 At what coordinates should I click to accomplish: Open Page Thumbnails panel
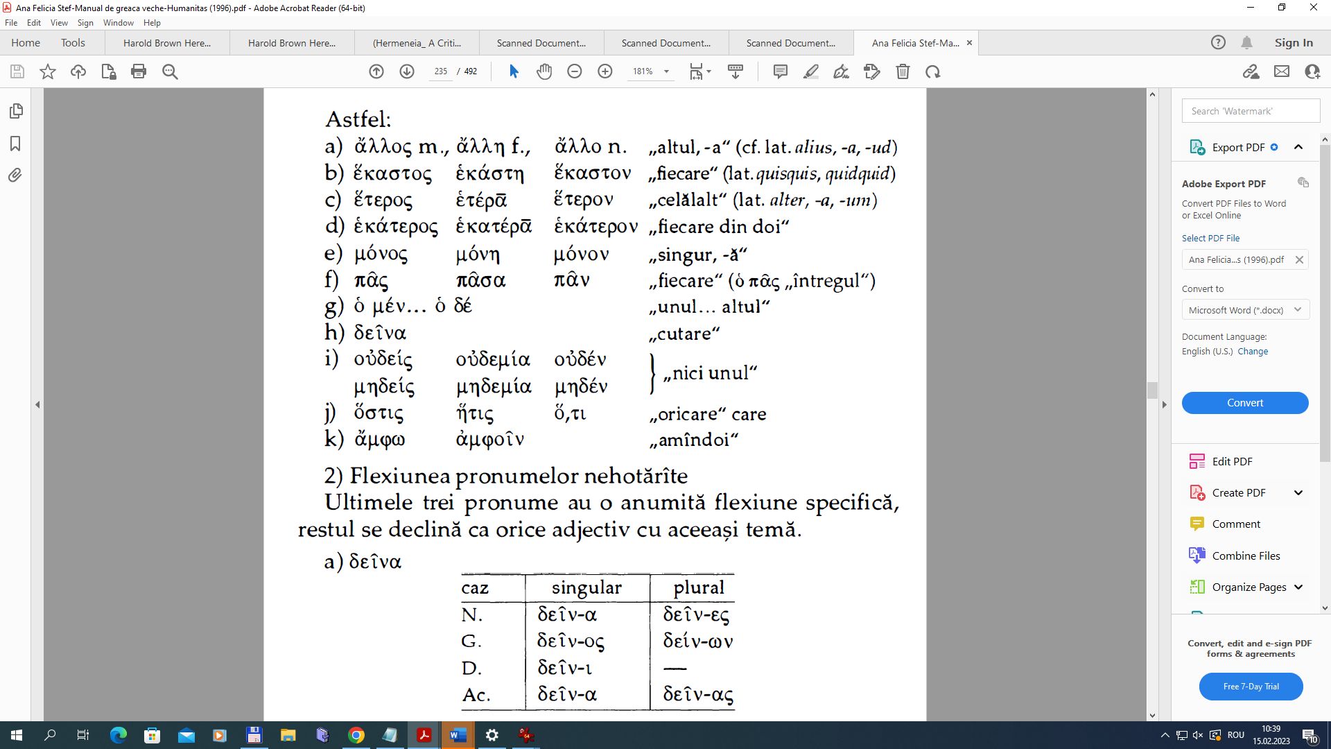16,111
